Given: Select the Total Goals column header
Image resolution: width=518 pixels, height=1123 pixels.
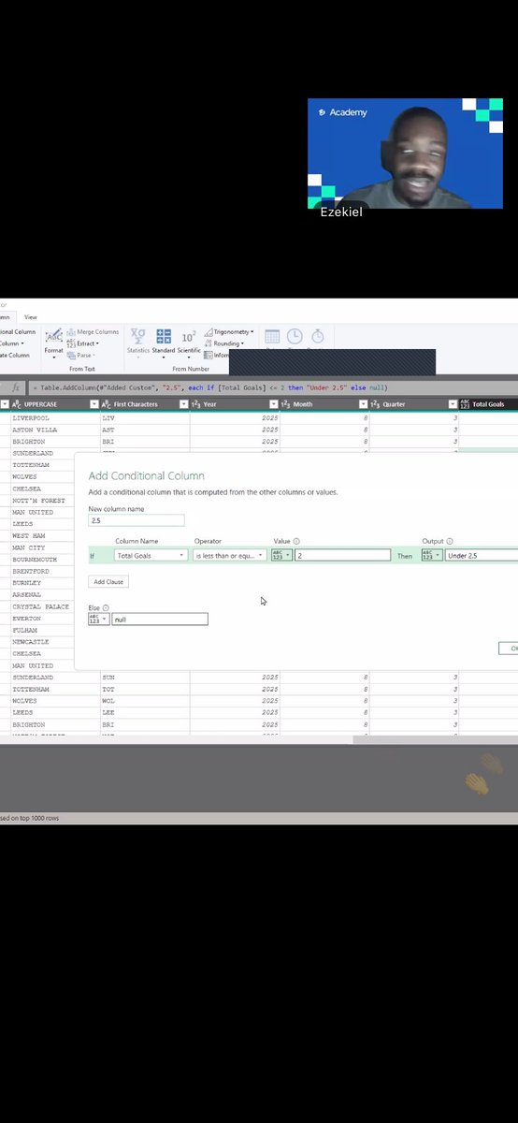Looking at the screenshot, I should tap(488, 404).
